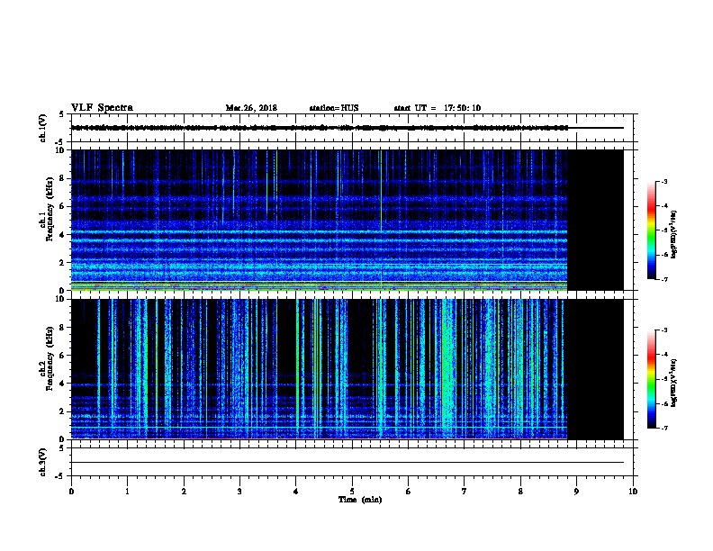Click the "-7" label on ch.2 colorbar
Image resolution: width=713 pixels, height=551 pixels.
click(x=663, y=428)
